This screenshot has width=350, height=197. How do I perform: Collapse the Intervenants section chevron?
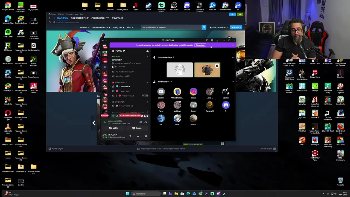tap(233, 57)
